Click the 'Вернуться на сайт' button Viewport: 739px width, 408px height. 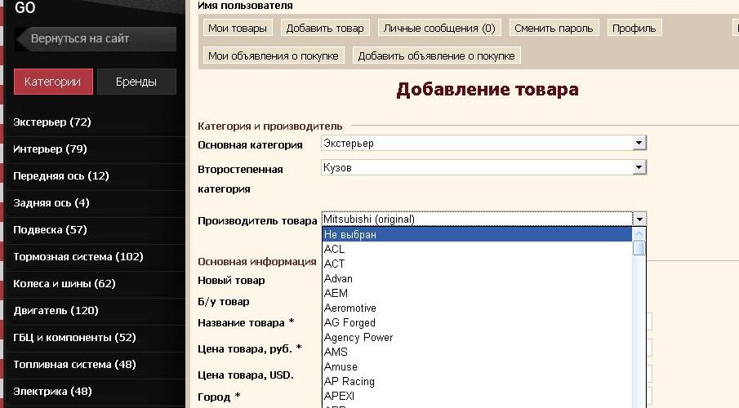(x=96, y=38)
